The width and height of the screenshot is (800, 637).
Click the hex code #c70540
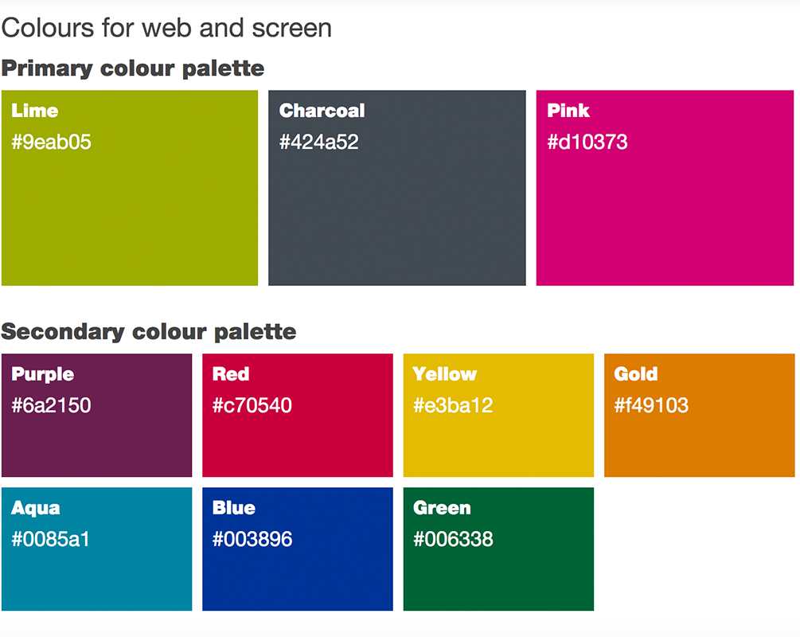click(252, 405)
